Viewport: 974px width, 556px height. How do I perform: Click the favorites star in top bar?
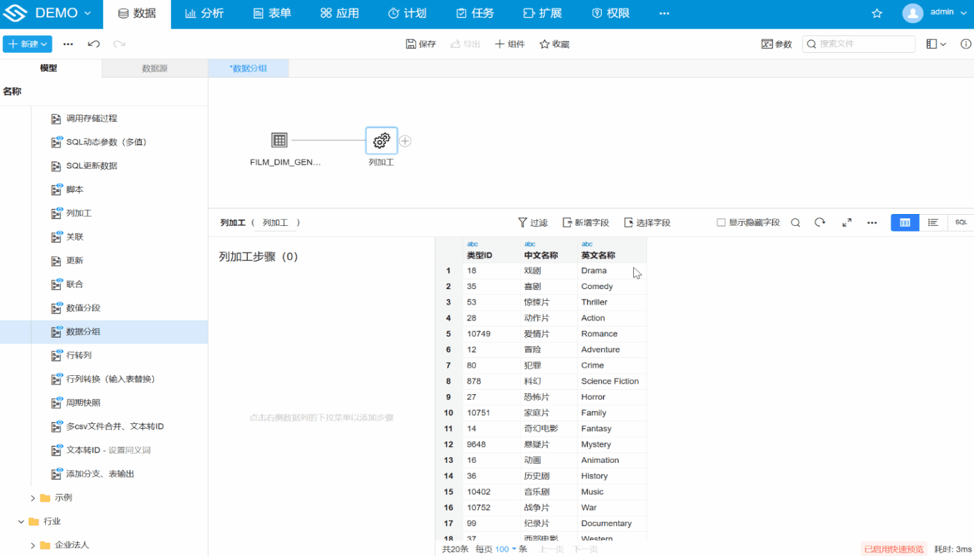(x=877, y=14)
